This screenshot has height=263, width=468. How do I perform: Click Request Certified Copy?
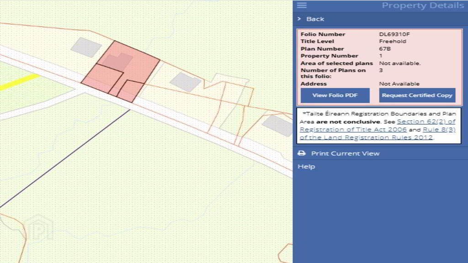pyautogui.click(x=417, y=95)
